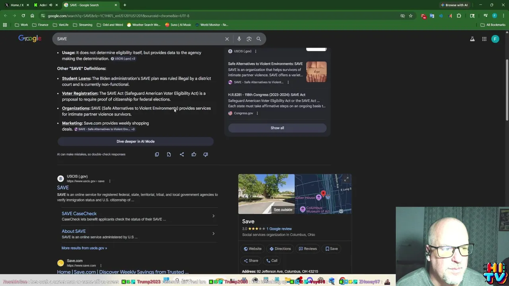Mute the AdinRoss tab audio
Screen dimensions: 509x286
pos(51,5)
